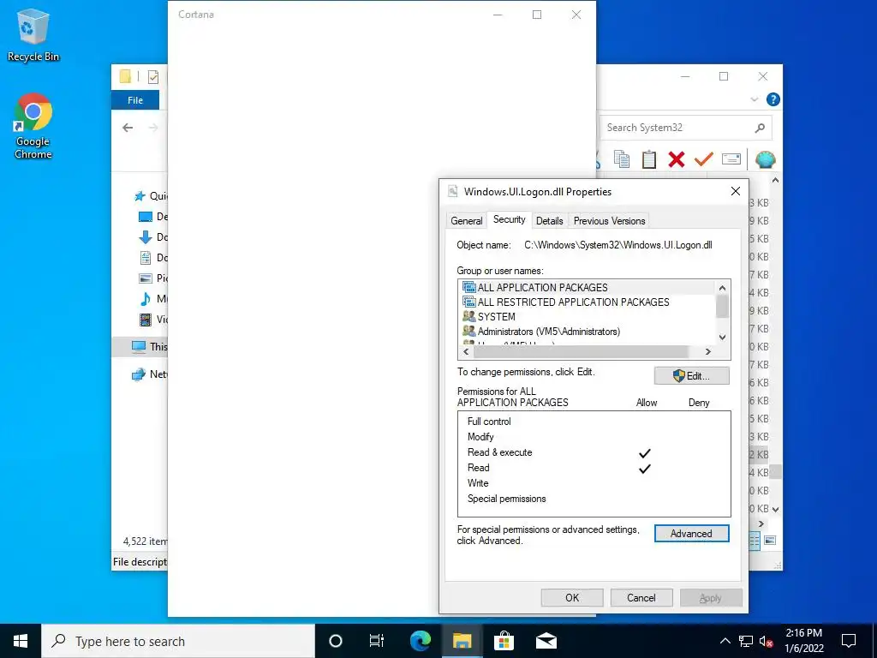
Task: Open Documents page-icon item in navigation pane
Action: pyautogui.click(x=152, y=257)
